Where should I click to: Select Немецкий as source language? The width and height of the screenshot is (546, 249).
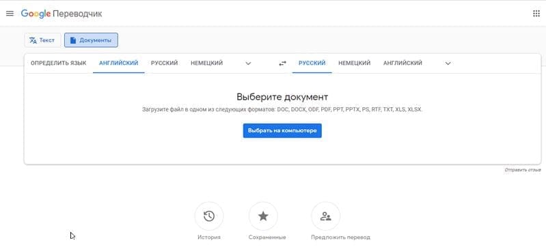point(207,63)
